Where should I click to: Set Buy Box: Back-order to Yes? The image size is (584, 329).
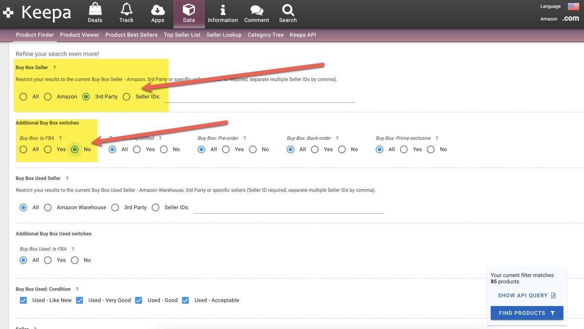[315, 149]
